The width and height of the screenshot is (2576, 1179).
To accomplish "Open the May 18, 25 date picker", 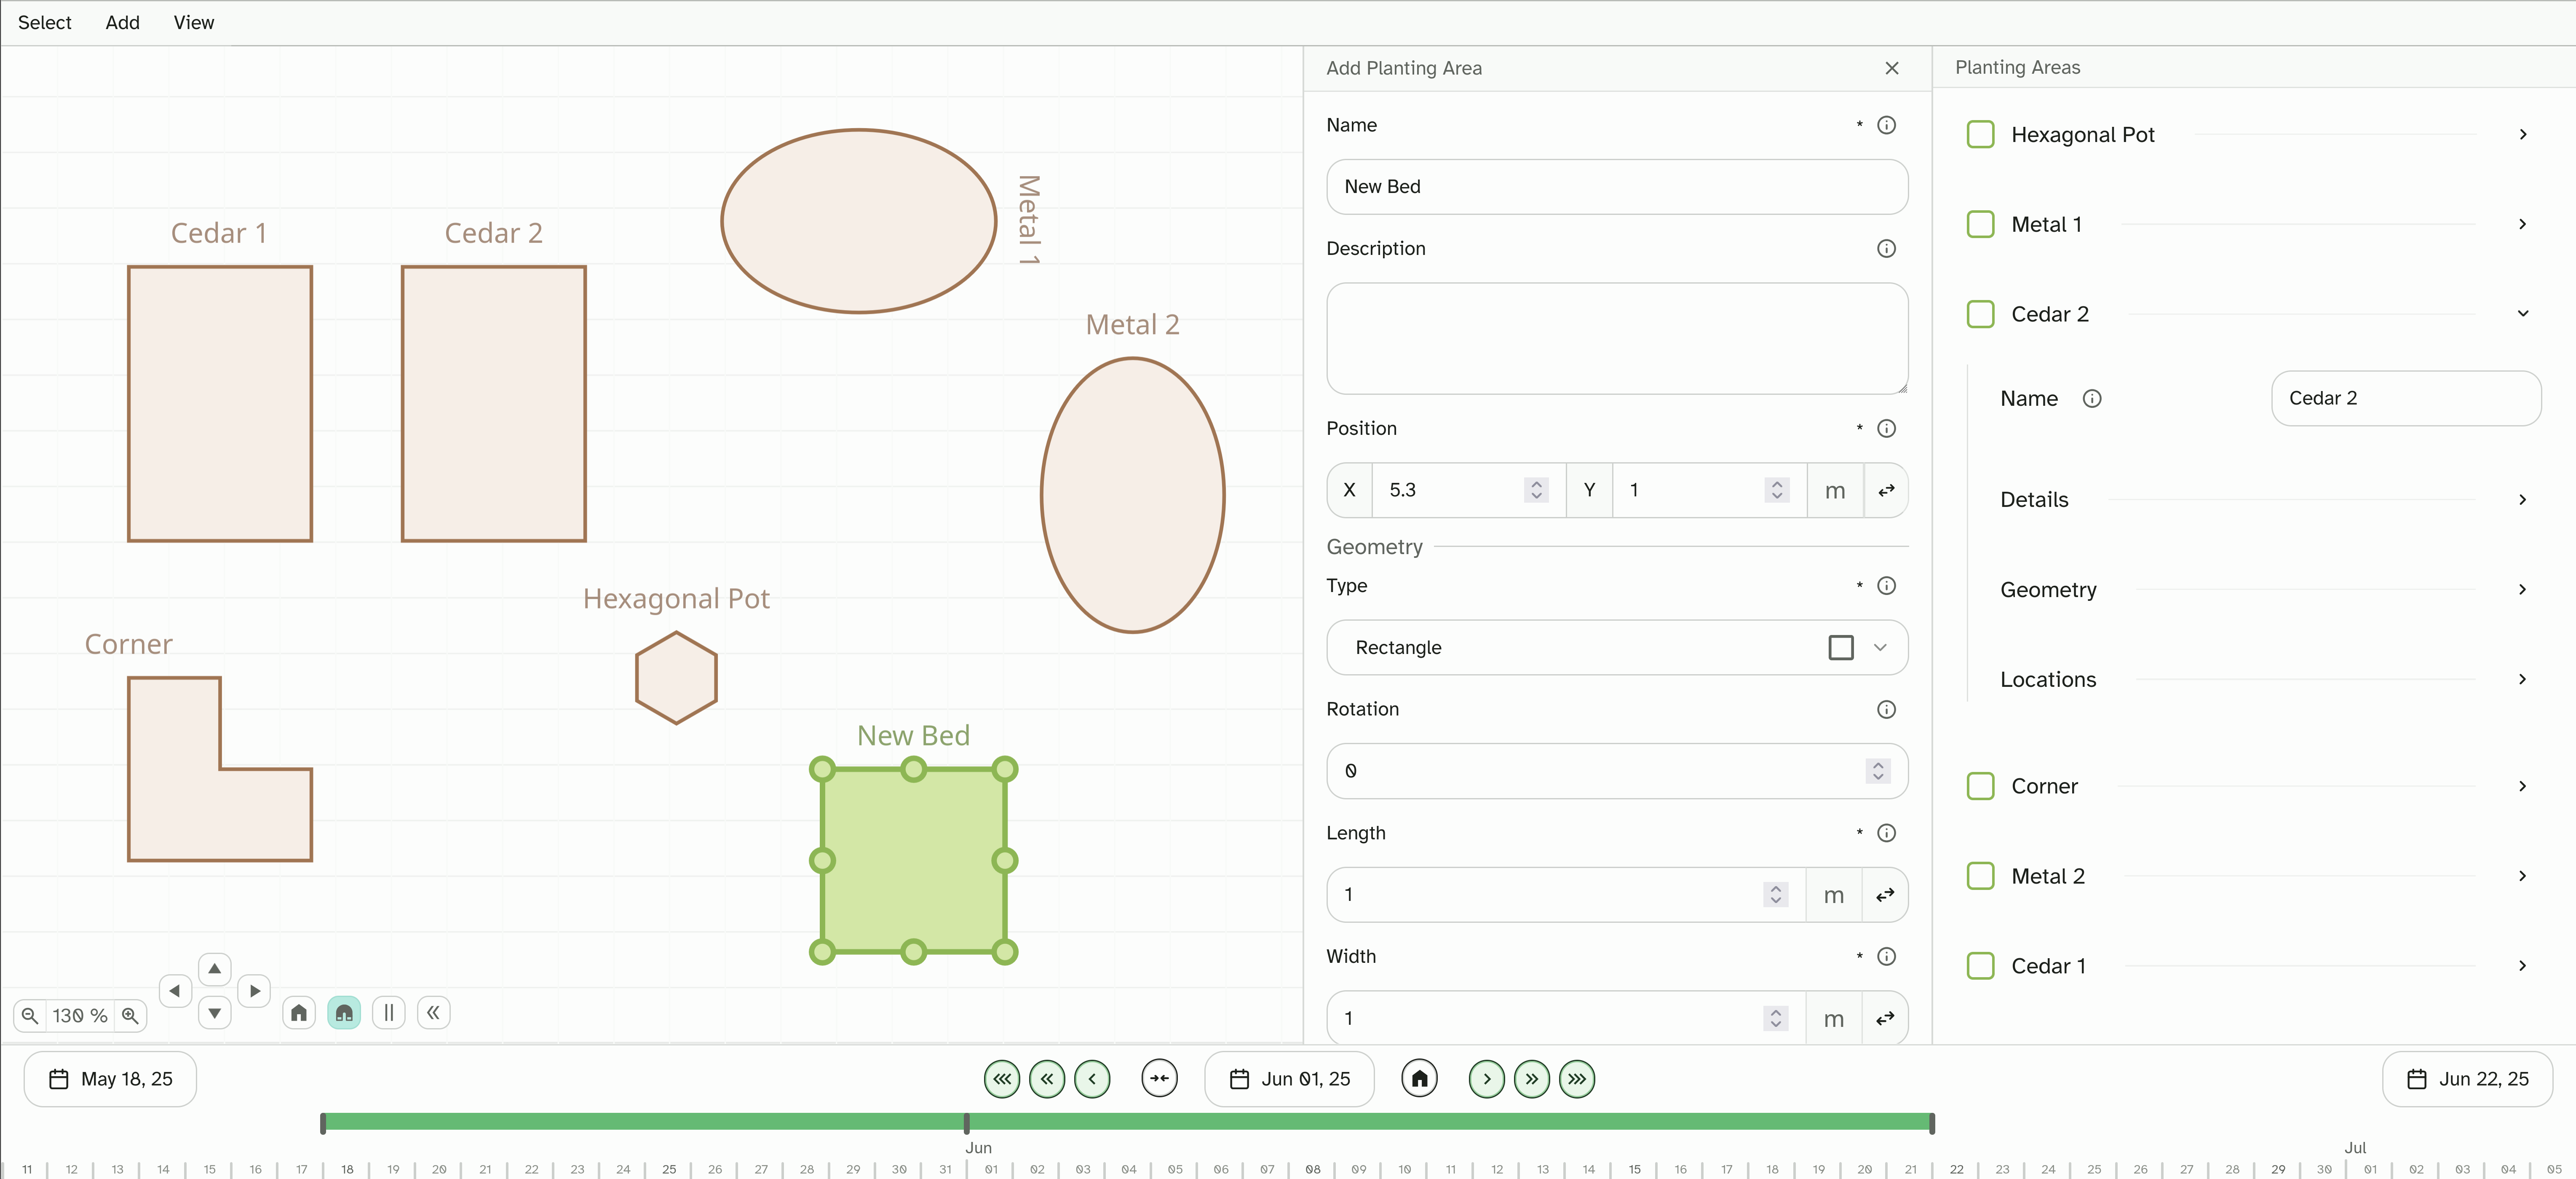I will pyautogui.click(x=110, y=1079).
